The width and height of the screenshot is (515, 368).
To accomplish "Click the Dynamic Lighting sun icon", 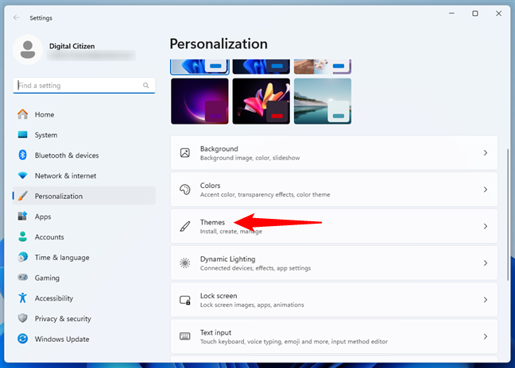I will (x=185, y=263).
